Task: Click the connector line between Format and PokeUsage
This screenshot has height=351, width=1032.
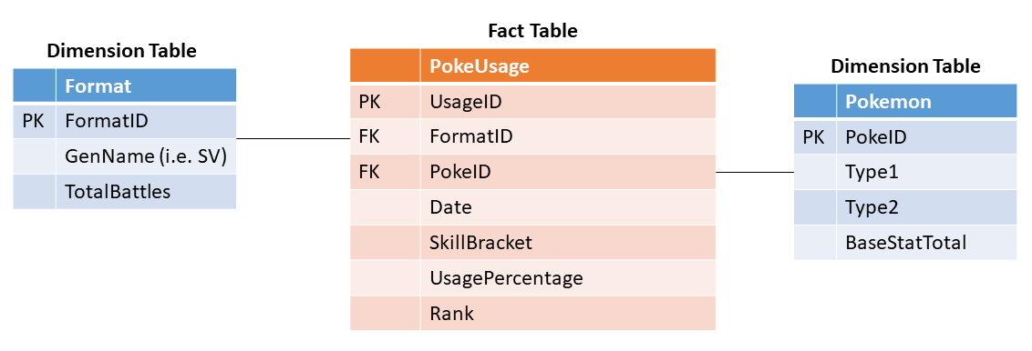Action: [293, 138]
